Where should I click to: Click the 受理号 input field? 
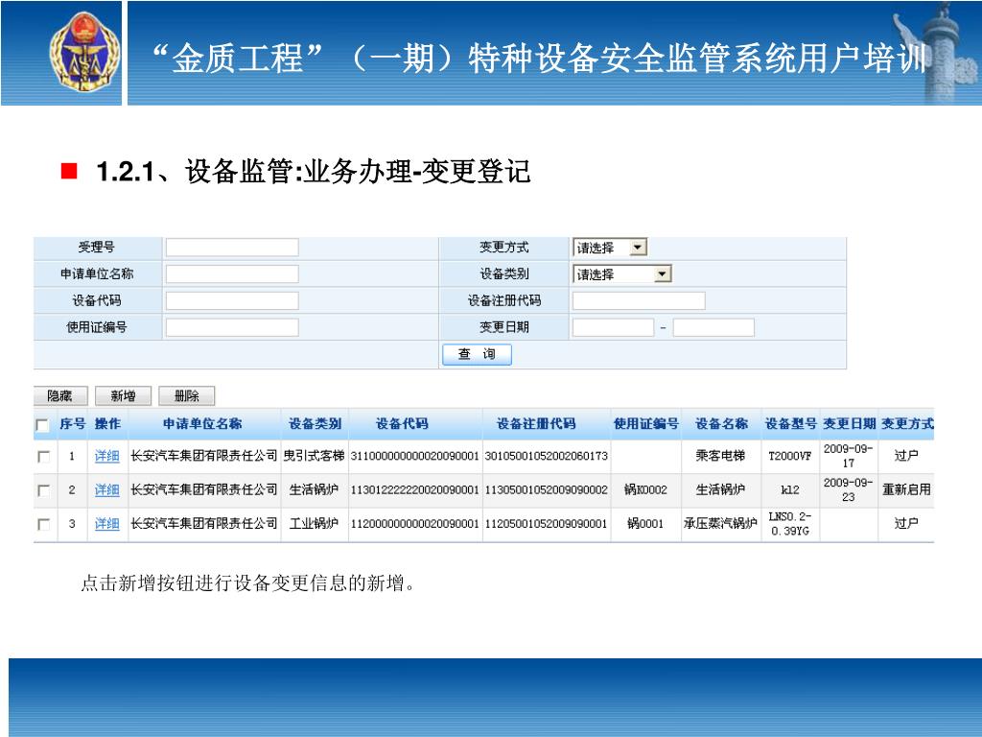click(232, 248)
